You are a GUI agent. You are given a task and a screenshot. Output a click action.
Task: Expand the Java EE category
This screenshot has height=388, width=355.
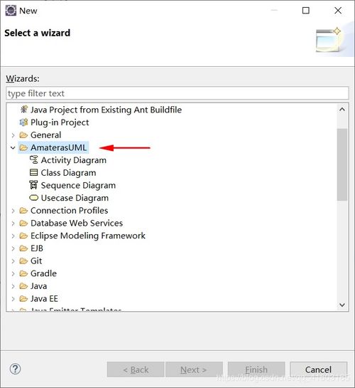point(13,299)
